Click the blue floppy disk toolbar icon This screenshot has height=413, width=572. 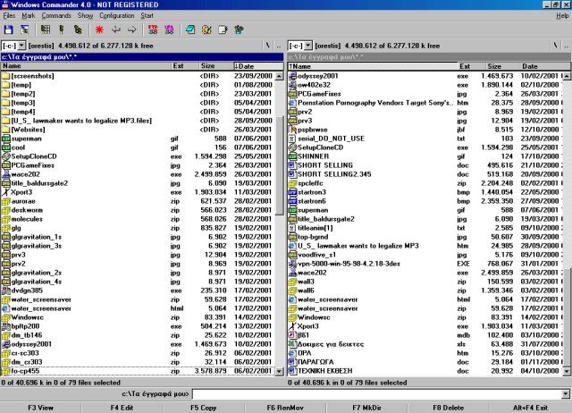tap(9, 29)
